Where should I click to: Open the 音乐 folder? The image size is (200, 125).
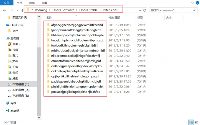pyautogui.click(x=13, y=73)
